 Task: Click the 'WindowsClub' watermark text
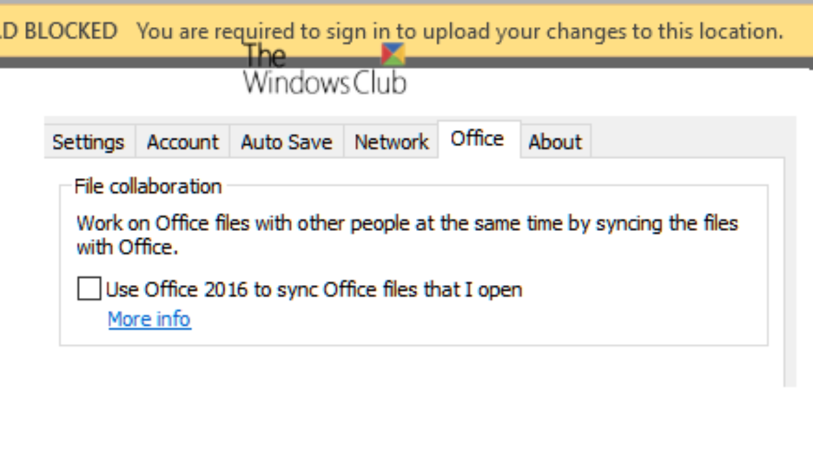[x=325, y=83]
